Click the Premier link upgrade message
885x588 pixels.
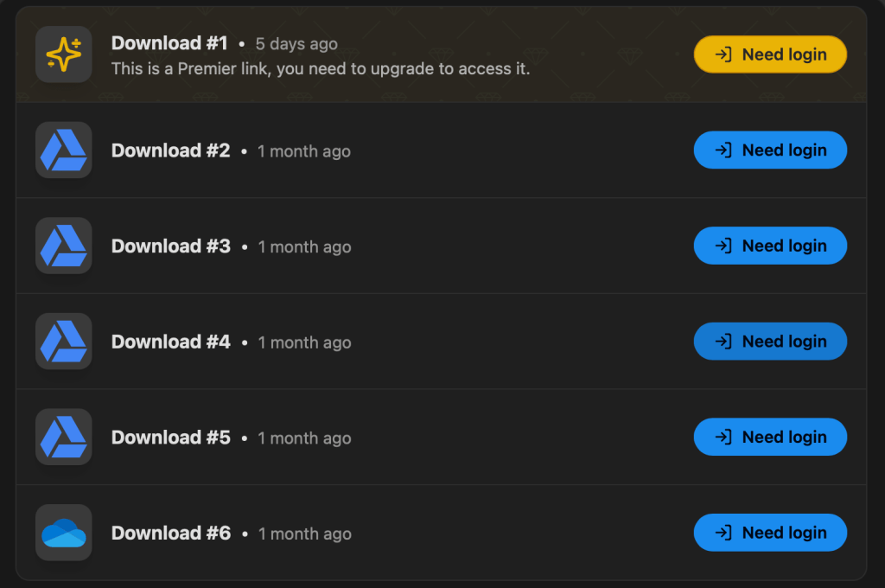coord(321,69)
